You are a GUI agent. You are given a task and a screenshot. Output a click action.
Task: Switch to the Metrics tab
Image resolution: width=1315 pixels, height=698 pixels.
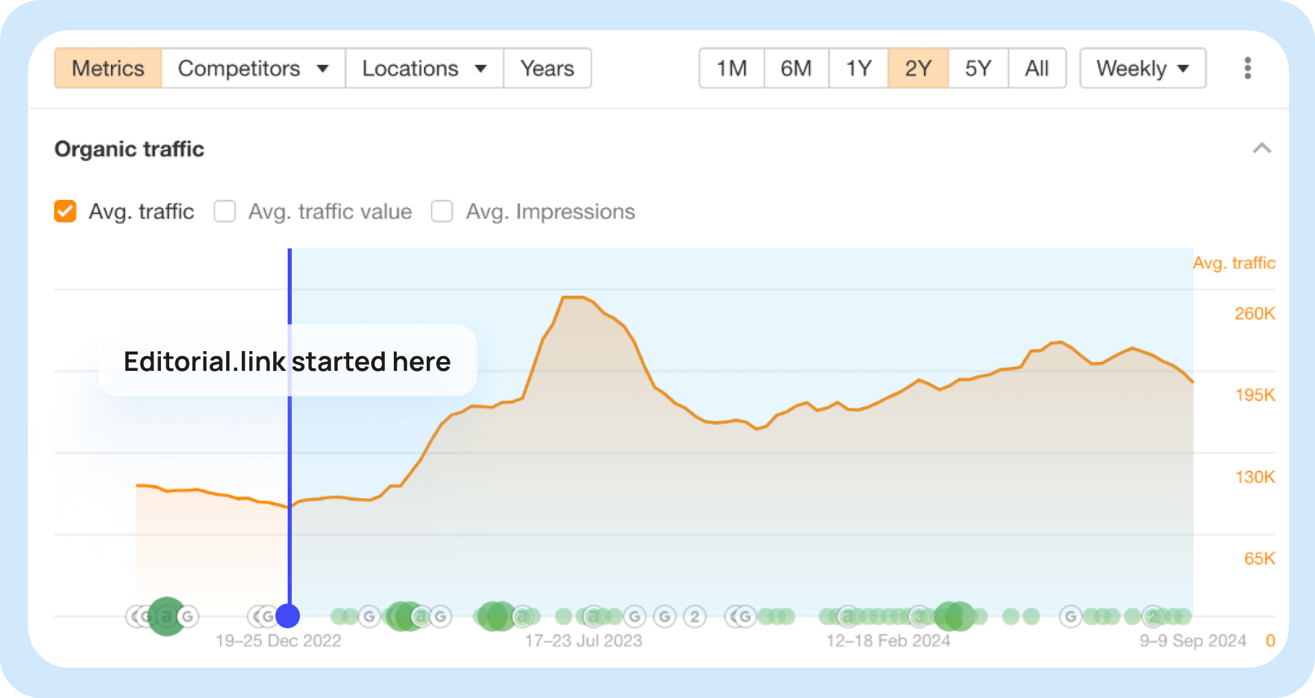[108, 68]
